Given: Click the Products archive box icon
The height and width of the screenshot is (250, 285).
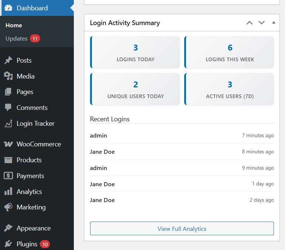Looking at the screenshot, I should pyautogui.click(x=8, y=160).
